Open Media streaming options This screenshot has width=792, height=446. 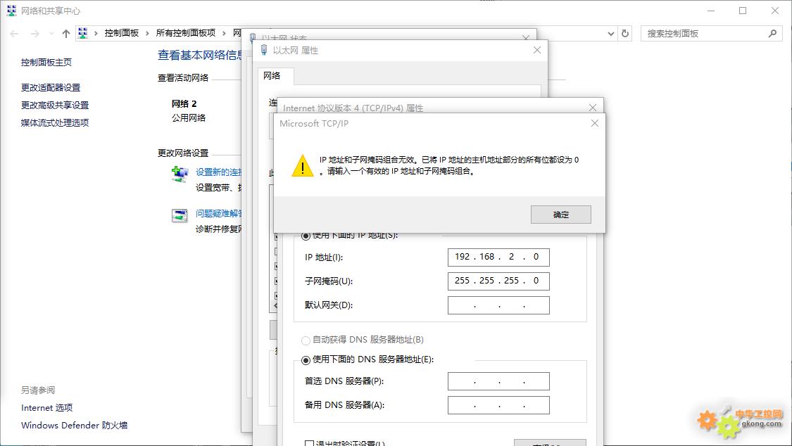click(x=54, y=123)
